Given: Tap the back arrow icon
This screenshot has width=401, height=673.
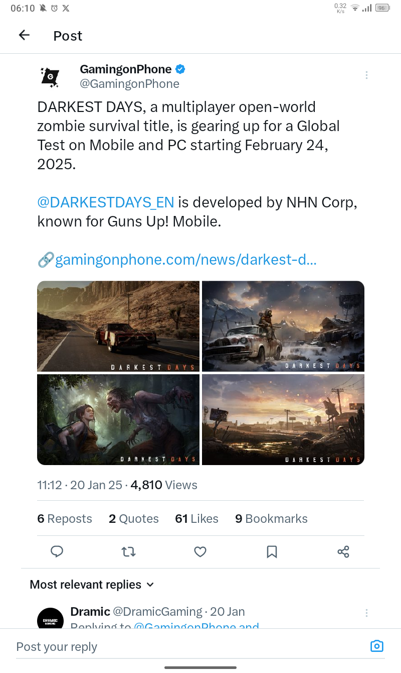Looking at the screenshot, I should pyautogui.click(x=24, y=35).
